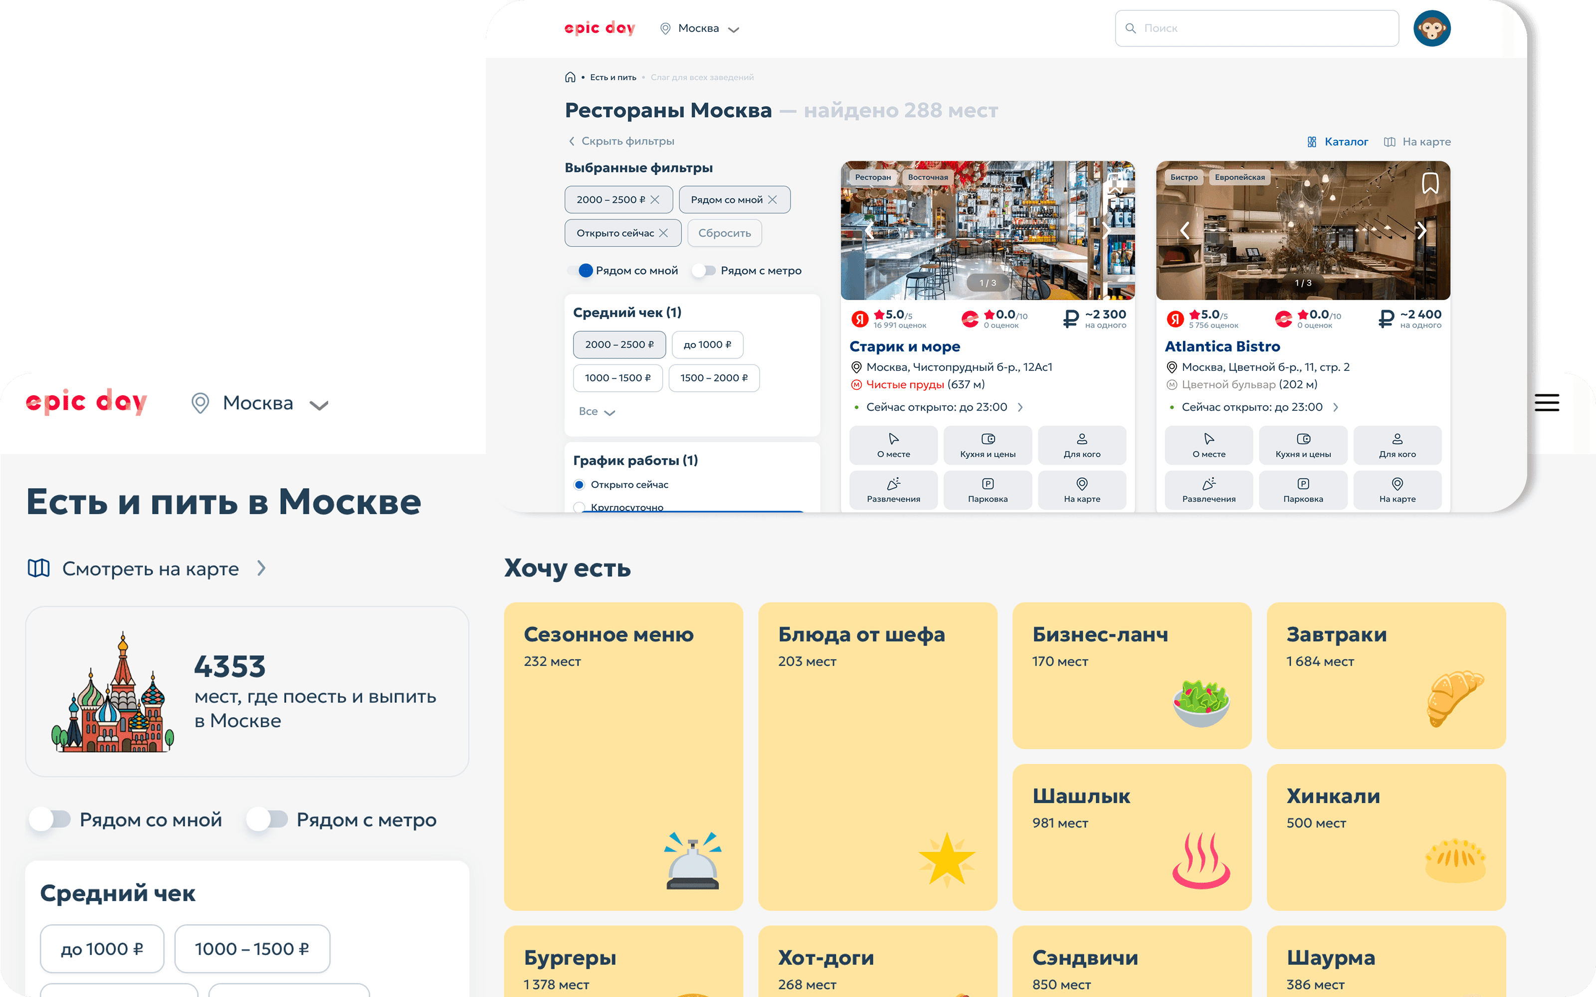
Task: Open Парковка for Atlantica Bistro
Action: click(x=1303, y=490)
